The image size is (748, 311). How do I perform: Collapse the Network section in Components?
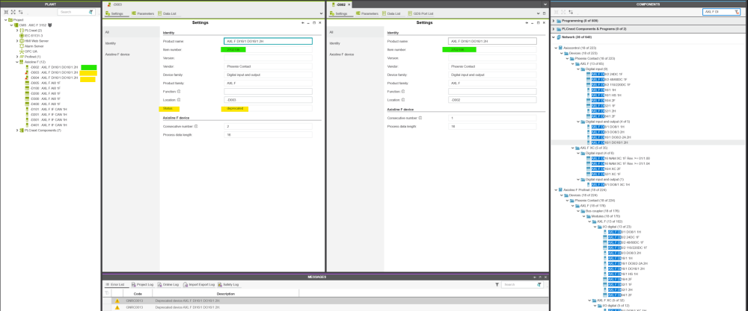tap(554, 36)
